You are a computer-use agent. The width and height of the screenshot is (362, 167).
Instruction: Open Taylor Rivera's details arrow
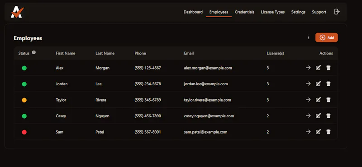308,100
